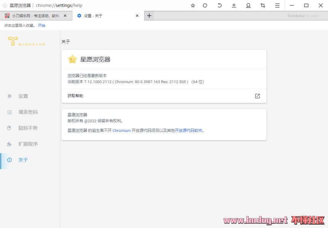The width and height of the screenshot is (328, 228).
Task: Click the Chromium hyperlink
Action: coord(121,130)
